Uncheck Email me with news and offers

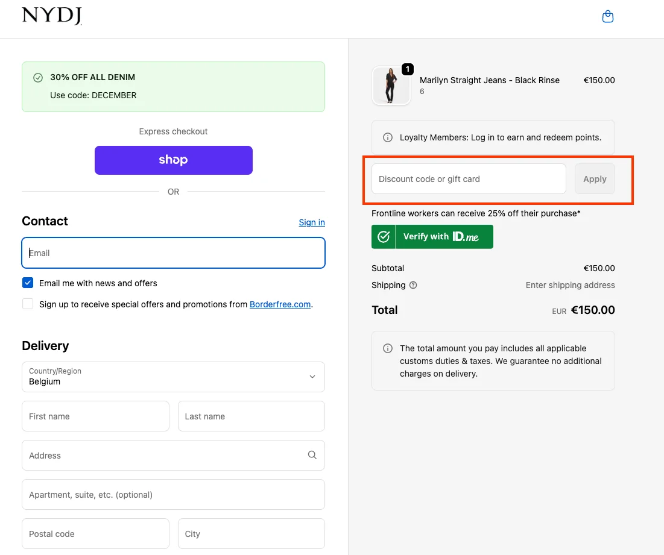click(28, 283)
